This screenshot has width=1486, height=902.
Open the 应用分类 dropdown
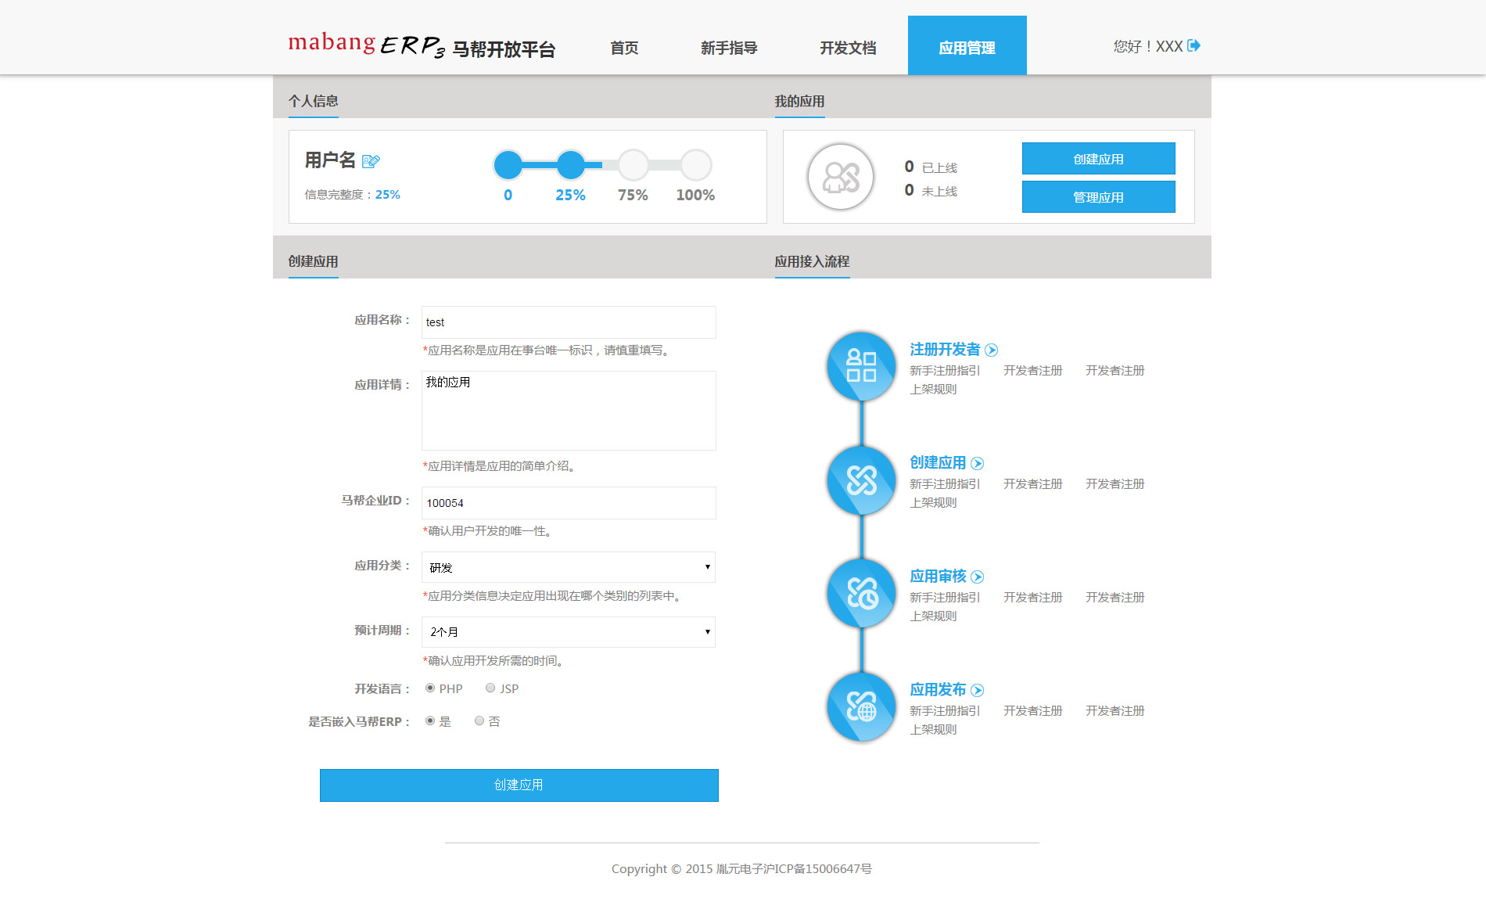click(x=568, y=567)
